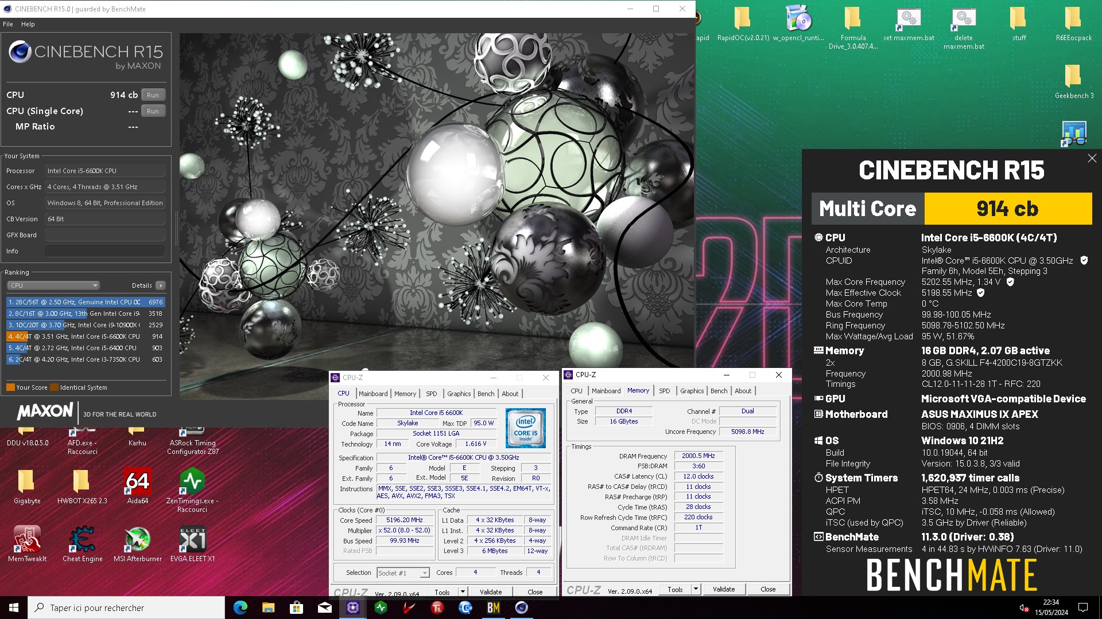Screen dimensions: 1102x619
Task: Run the CPU (Single Core) benchmark
Action: click(153, 111)
